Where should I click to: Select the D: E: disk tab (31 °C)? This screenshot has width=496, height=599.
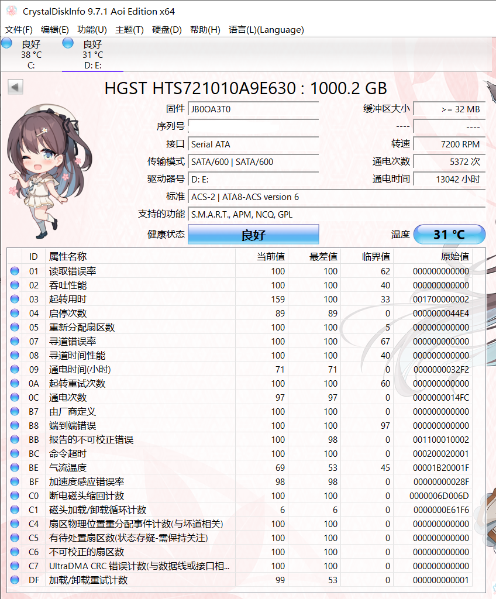[x=92, y=54]
